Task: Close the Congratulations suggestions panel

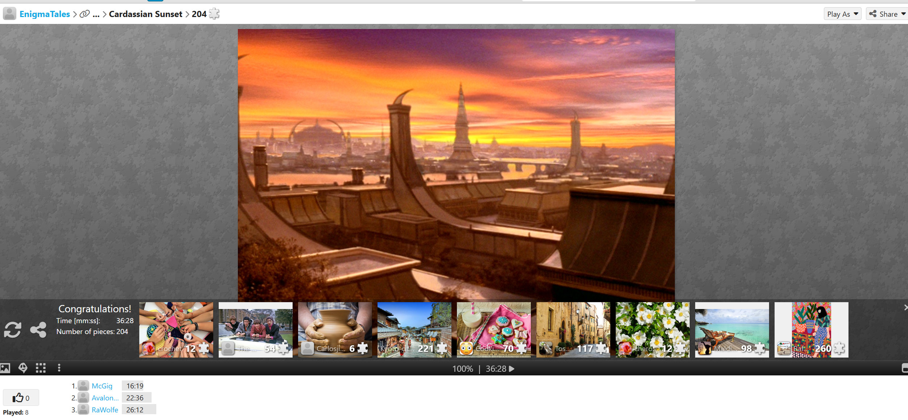Action: click(905, 308)
